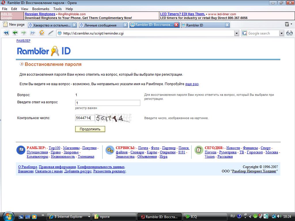Open the Edit menu
Image resolution: width=295 pixels, height=221 pixels.
point(14,9)
